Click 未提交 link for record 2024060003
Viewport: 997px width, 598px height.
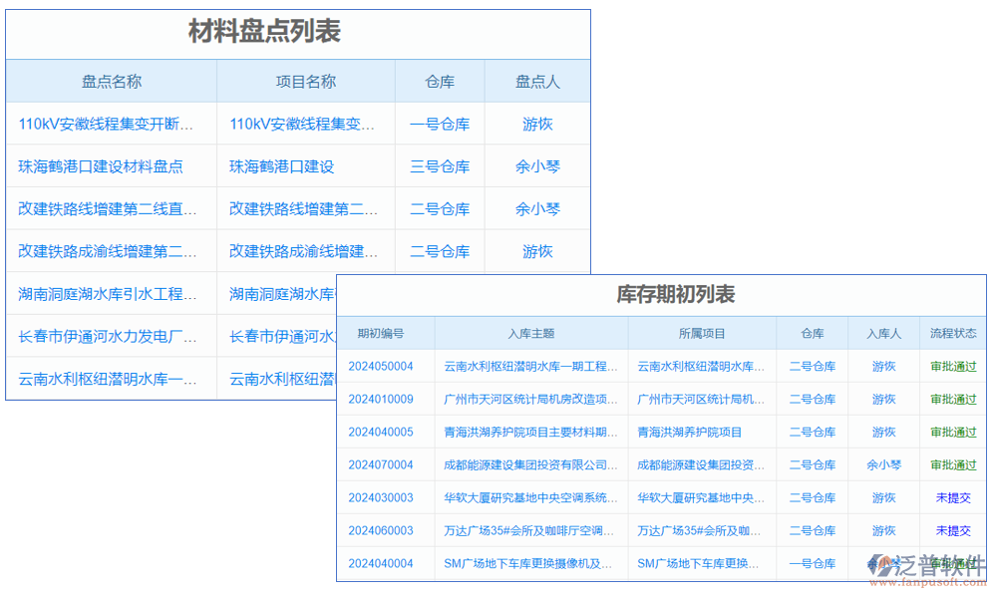952,530
